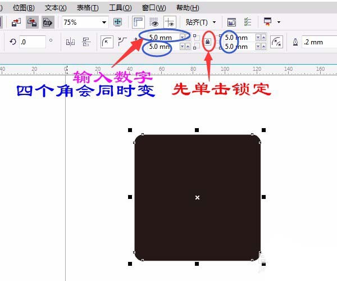337x281 pixels.
Task: Click the Export icon
Action: 32,22
